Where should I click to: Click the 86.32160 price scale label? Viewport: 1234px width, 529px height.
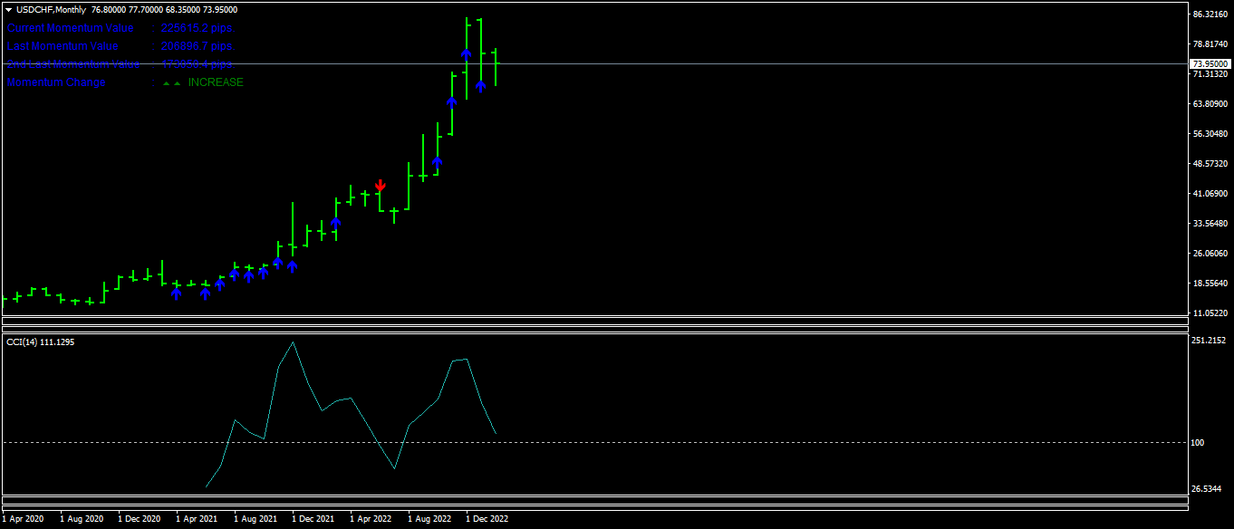1210,14
